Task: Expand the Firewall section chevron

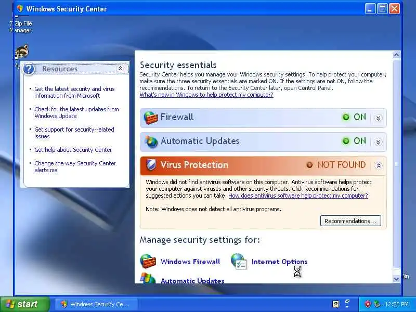Action: [x=379, y=118]
